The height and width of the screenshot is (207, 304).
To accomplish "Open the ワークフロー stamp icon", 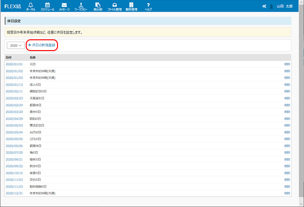I will [81, 7].
